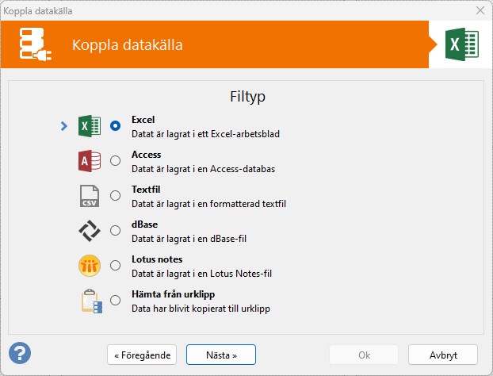
Task: Click the Access database icon
Action: 90,161
